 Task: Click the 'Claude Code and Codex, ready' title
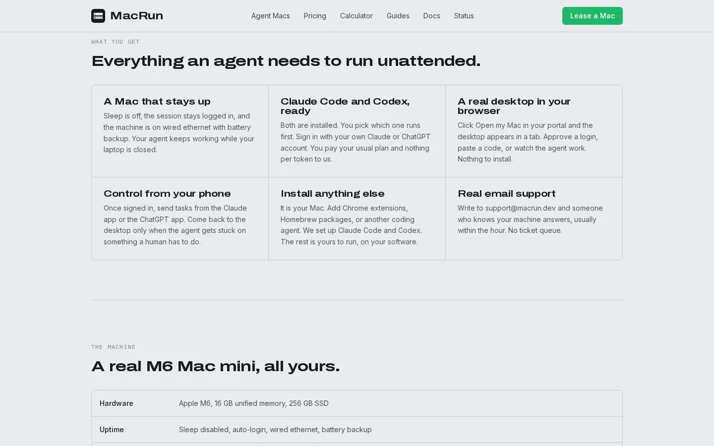pos(345,106)
